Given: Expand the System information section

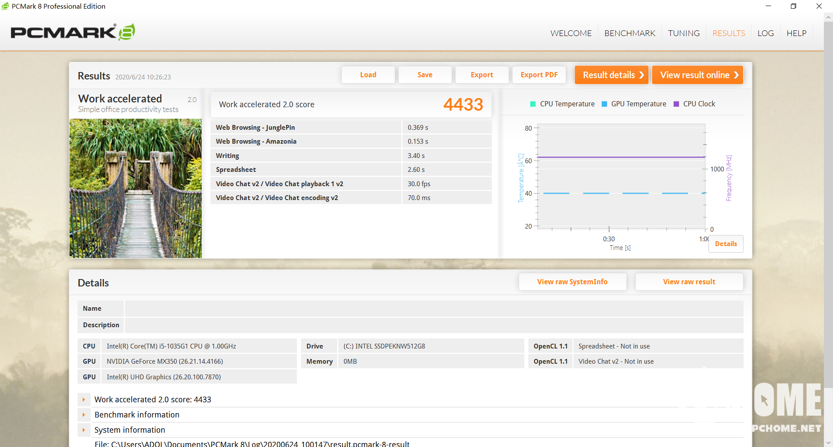Looking at the screenshot, I should (84, 430).
